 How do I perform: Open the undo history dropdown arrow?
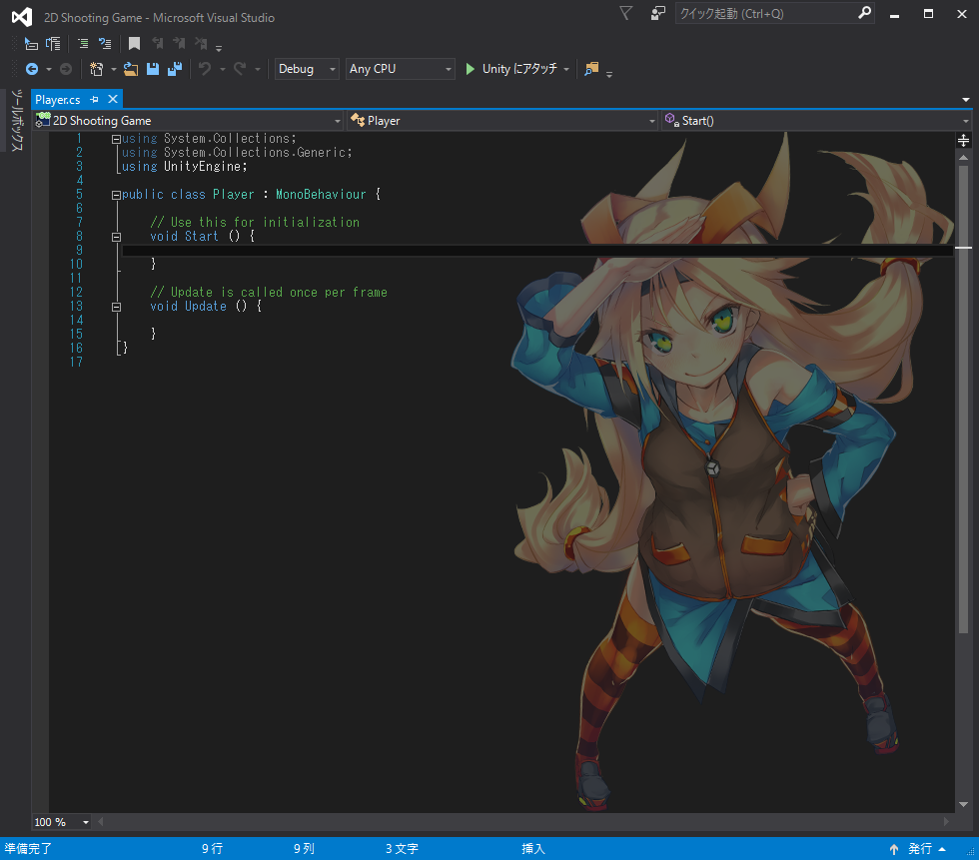[x=222, y=69]
